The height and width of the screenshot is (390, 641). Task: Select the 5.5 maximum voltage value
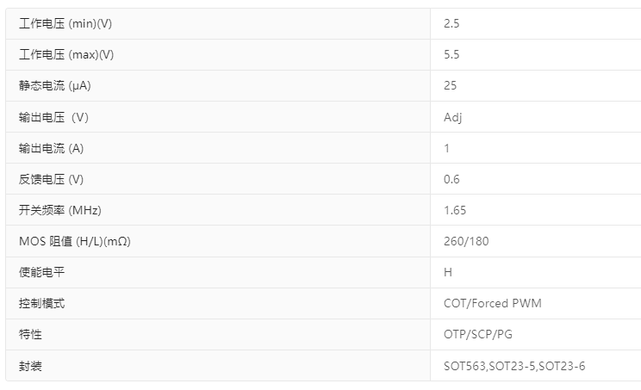coord(451,54)
